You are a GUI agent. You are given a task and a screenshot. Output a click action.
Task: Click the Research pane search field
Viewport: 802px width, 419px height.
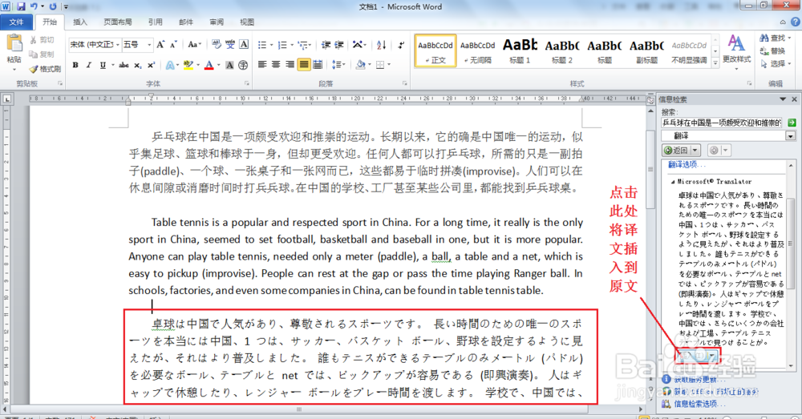[722, 123]
